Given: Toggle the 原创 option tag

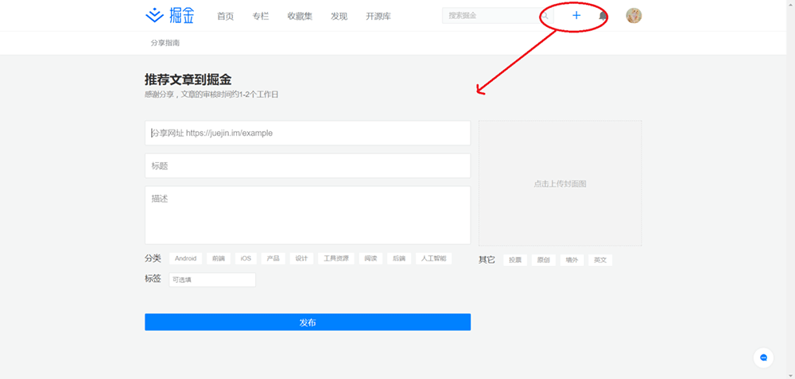Looking at the screenshot, I should click(544, 260).
